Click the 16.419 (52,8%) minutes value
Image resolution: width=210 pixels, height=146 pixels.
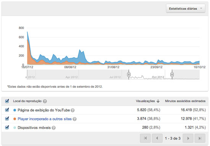click(193, 110)
